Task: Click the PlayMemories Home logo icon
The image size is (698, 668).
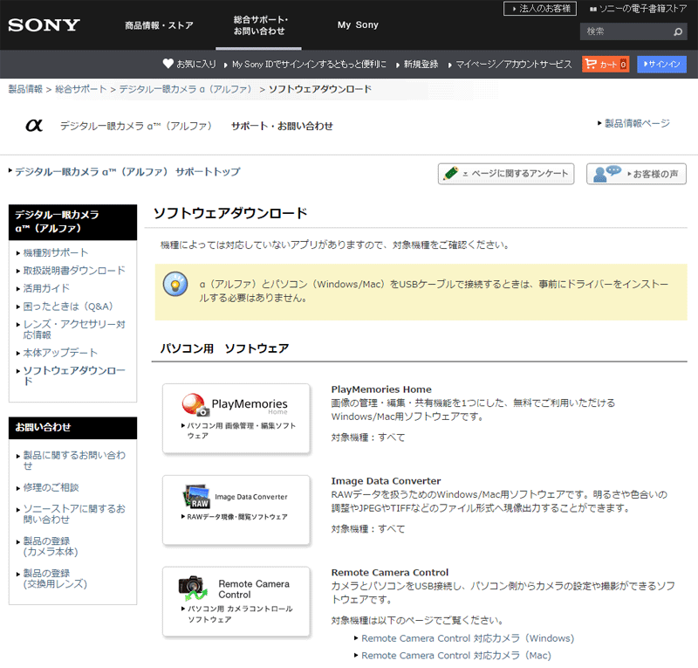Action: (x=195, y=404)
